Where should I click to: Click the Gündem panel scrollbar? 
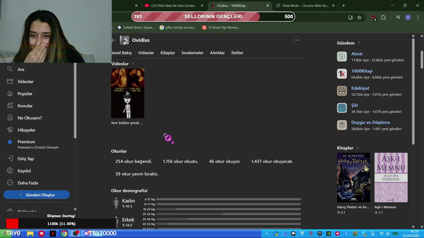click(413, 91)
